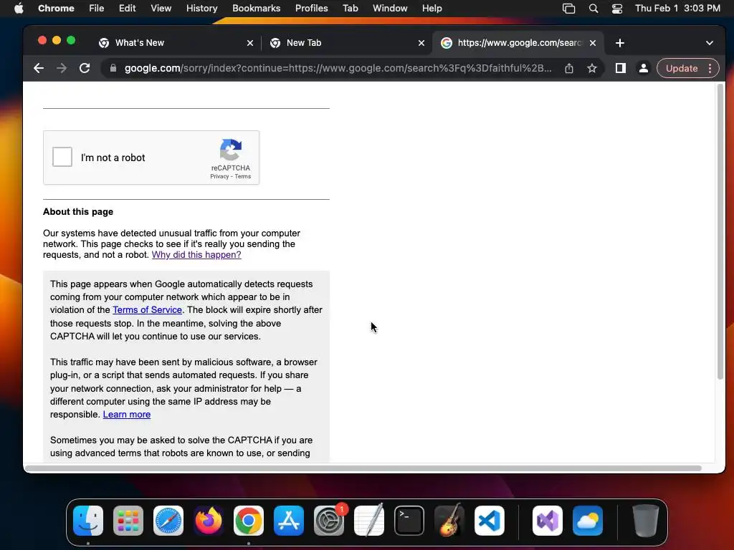This screenshot has height=550, width=734.
Task: Close the New Tab tab
Action: (421, 43)
